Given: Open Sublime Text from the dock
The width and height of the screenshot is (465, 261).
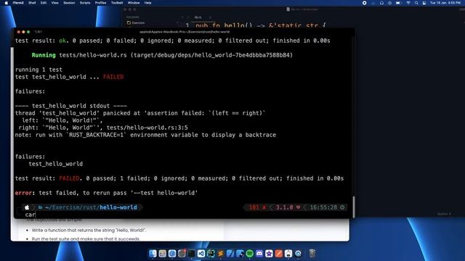Looking at the screenshot, I should [x=221, y=254].
